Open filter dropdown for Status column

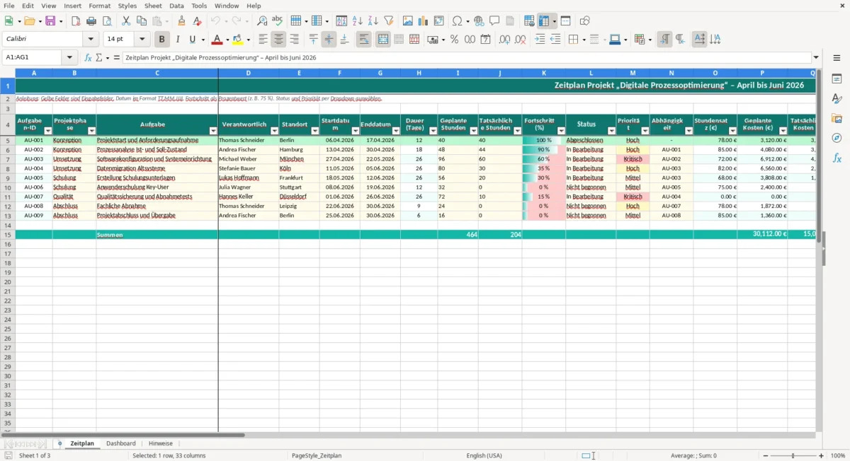point(611,131)
